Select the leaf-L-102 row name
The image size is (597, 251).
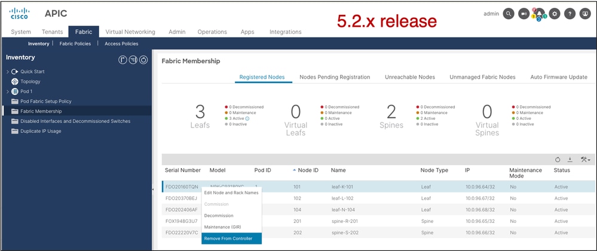[x=343, y=198]
